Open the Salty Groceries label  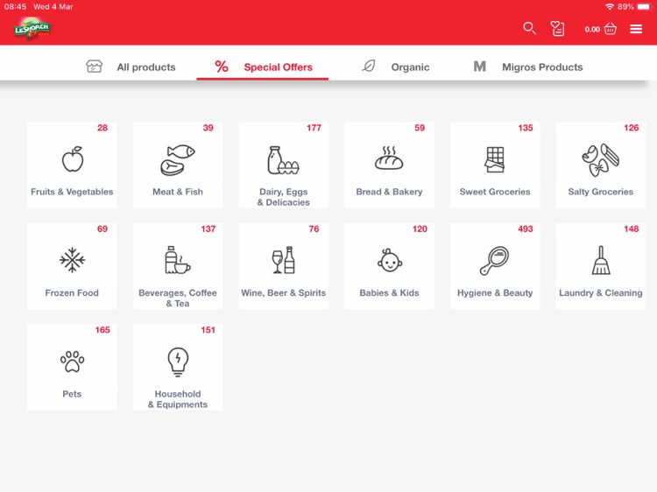coord(601,192)
